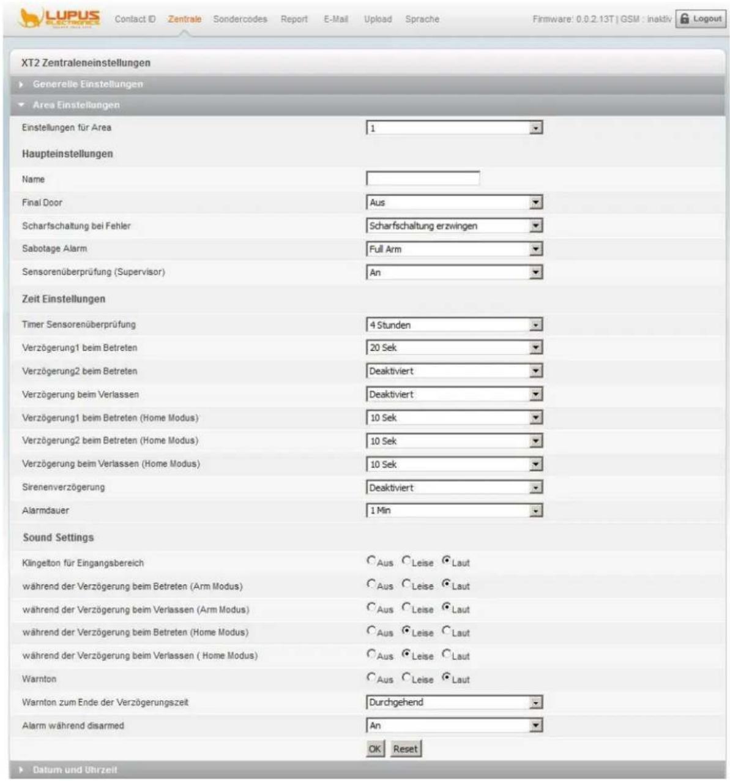Select Aus for Betreten (Home Modus) sound

click(371, 630)
